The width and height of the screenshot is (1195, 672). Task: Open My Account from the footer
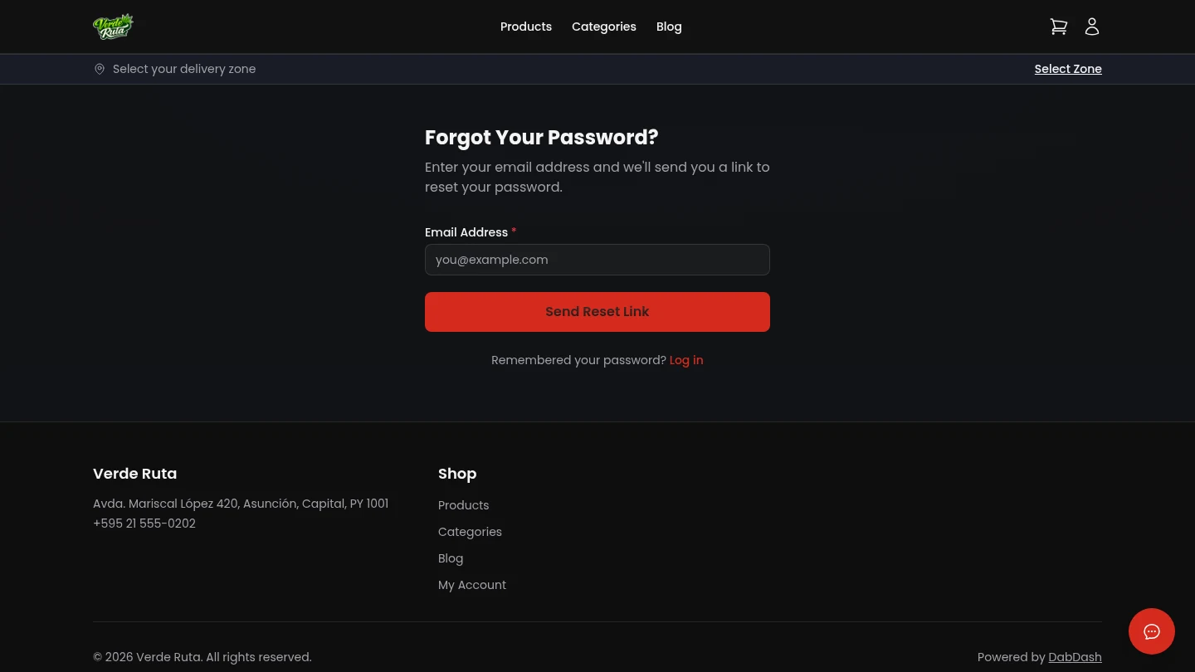(472, 585)
